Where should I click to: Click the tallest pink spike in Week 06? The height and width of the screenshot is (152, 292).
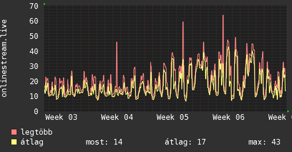[x=223, y=16]
